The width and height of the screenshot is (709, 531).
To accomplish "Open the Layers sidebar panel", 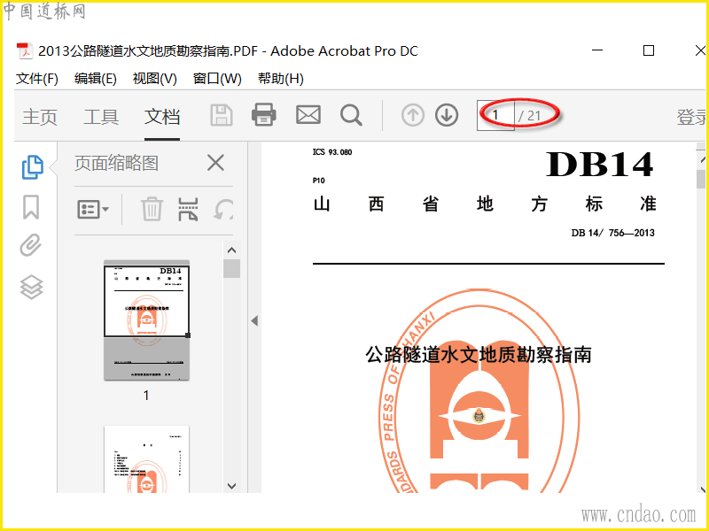I will pos(31,287).
